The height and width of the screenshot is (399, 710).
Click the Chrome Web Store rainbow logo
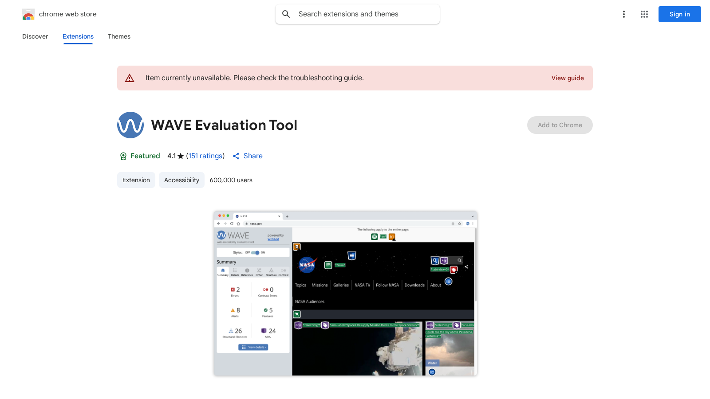(28, 14)
